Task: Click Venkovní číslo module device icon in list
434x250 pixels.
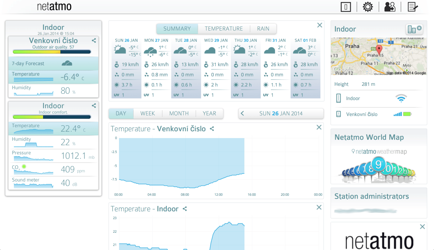Action: coord(339,114)
